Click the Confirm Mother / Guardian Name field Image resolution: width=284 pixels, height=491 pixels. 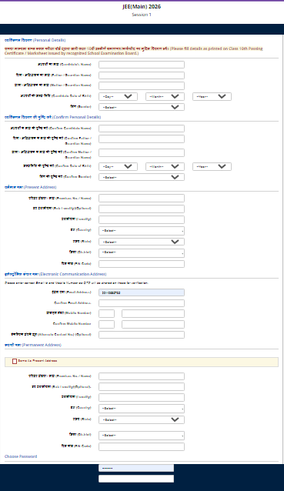click(142, 152)
